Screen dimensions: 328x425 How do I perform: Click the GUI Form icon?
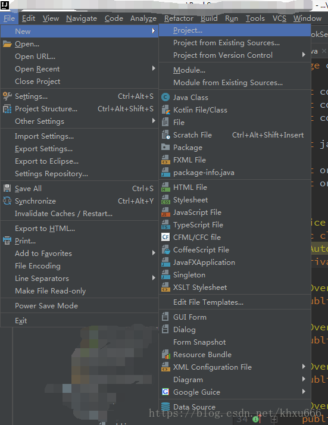[x=165, y=317]
